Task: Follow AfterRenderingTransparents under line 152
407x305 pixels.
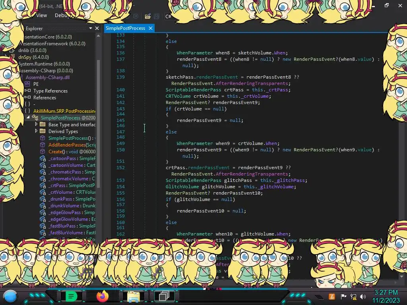Action: click(252, 174)
